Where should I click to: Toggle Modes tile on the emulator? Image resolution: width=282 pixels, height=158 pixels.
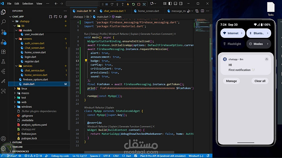(259, 44)
